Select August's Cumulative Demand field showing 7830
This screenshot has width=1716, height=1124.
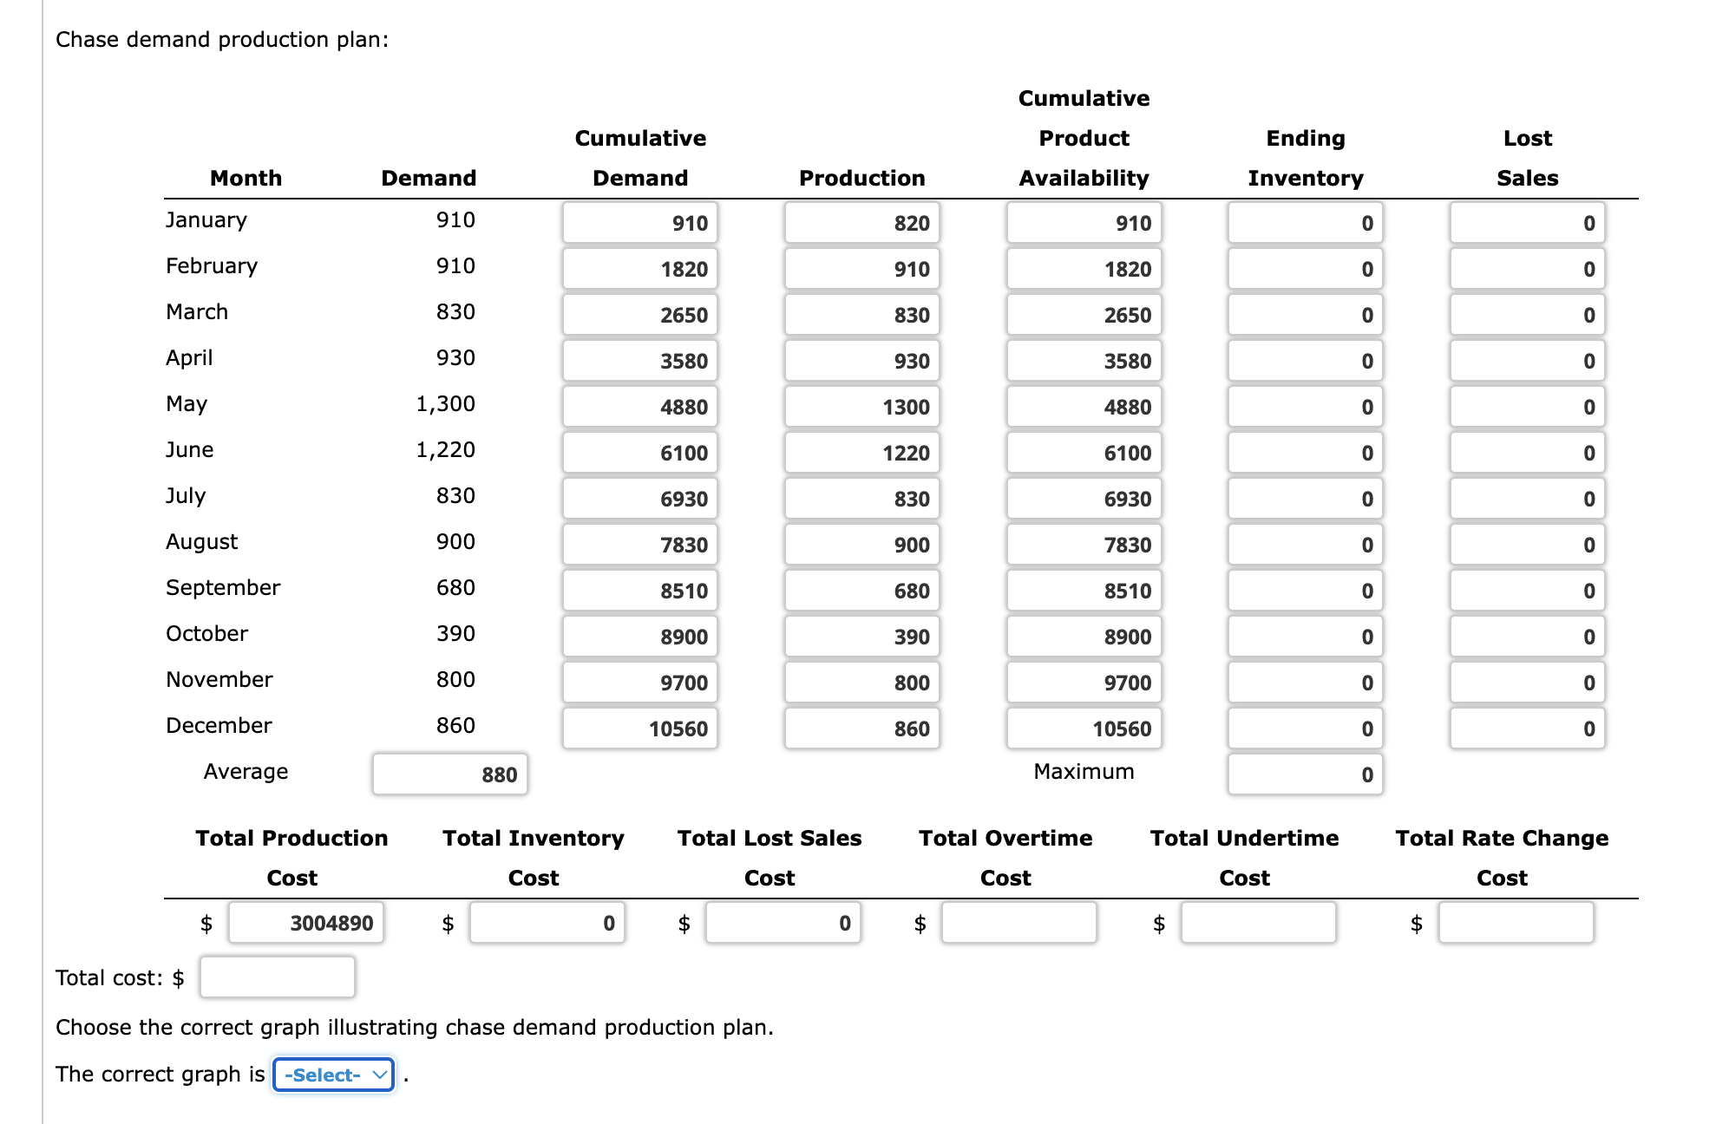click(639, 545)
